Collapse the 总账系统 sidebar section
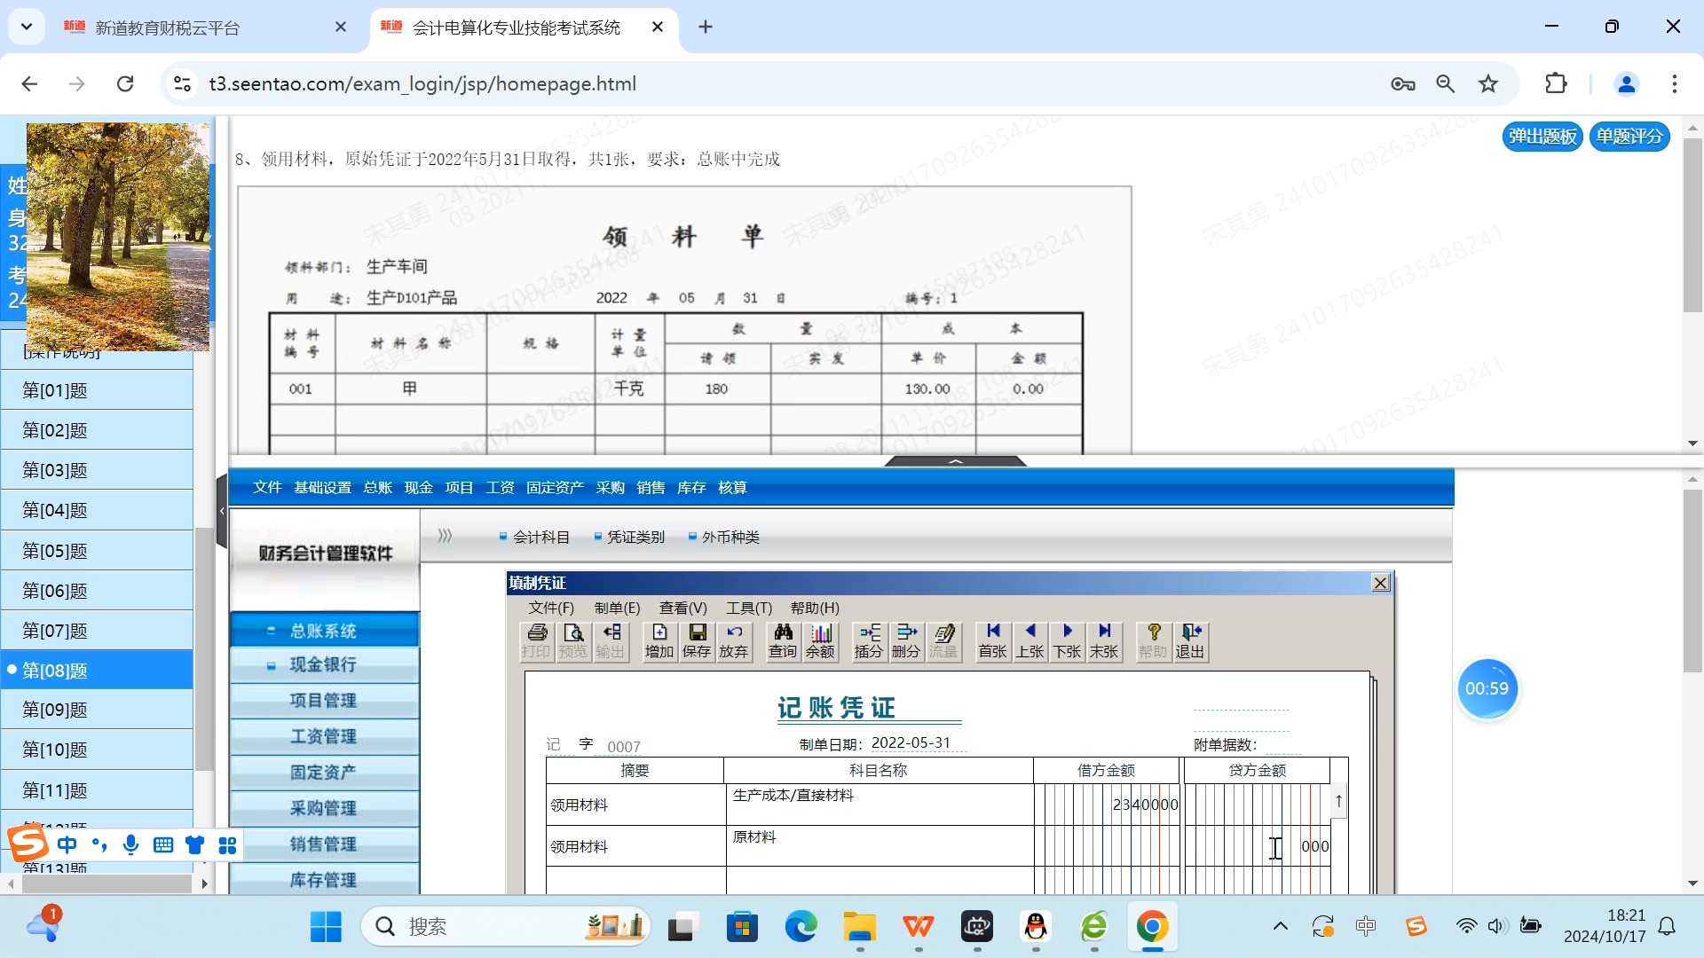The image size is (1704, 958). 324,631
